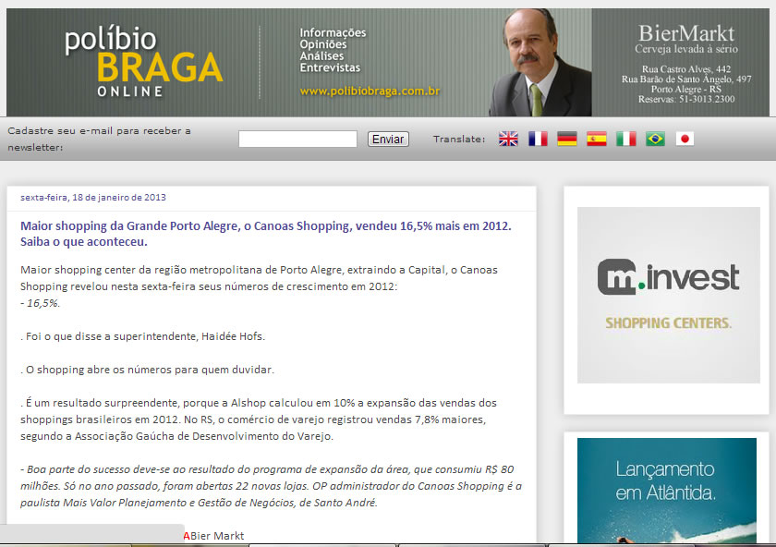Open the m.invest Shopping Centers ad

[x=669, y=295]
